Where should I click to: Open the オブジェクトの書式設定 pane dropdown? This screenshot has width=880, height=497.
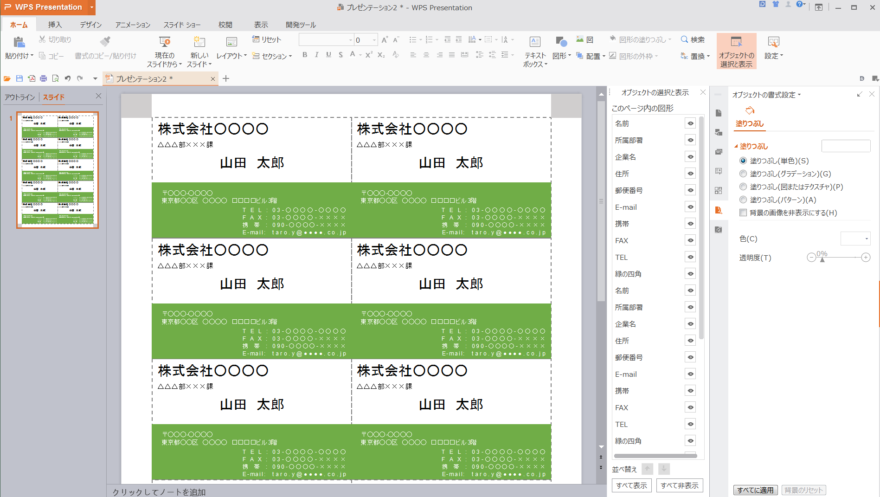(x=799, y=95)
